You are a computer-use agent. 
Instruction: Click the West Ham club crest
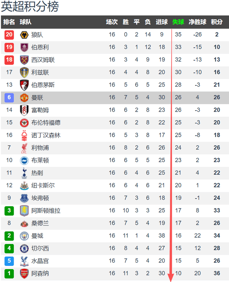coord(24,60)
